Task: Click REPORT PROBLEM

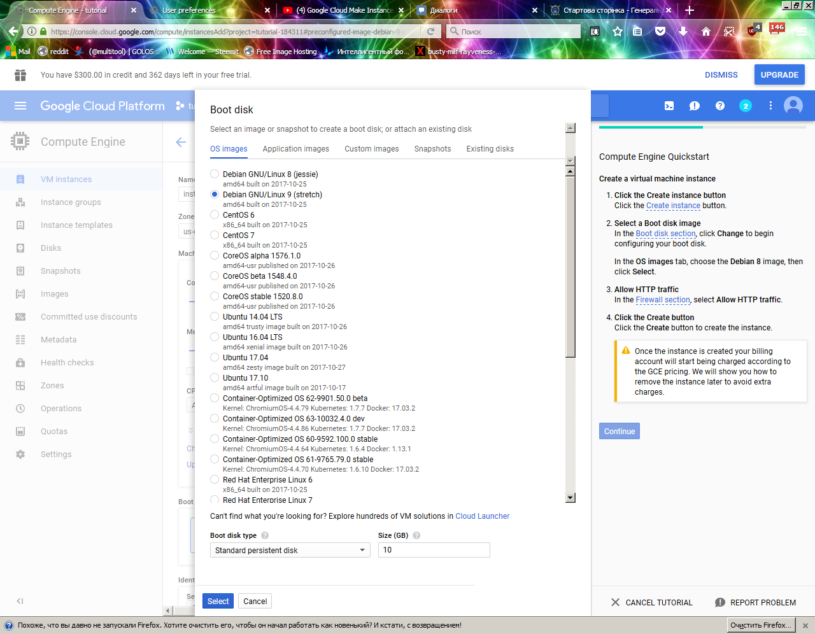Action: click(755, 602)
